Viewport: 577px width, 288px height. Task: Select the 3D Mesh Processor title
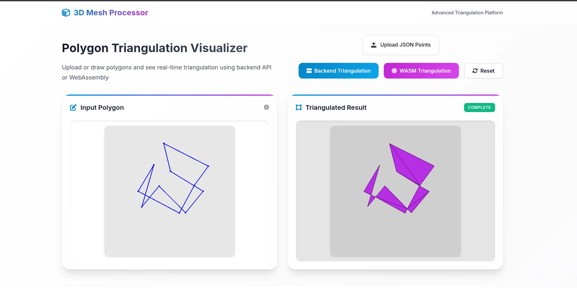(x=111, y=13)
